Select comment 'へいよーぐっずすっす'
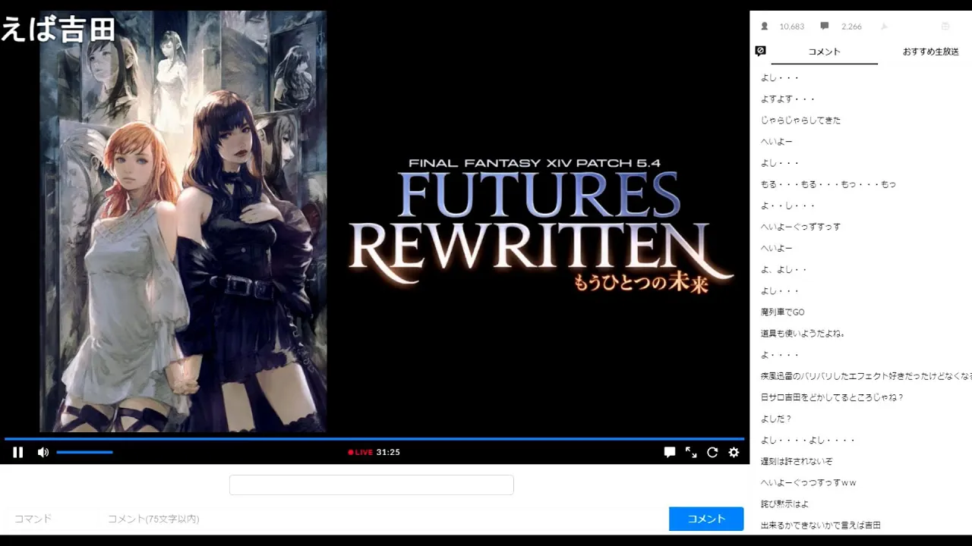The width and height of the screenshot is (972, 546). (x=800, y=227)
